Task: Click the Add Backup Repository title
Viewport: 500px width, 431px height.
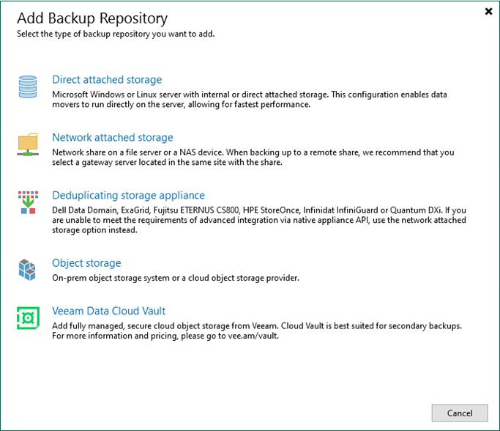Action: (x=92, y=18)
